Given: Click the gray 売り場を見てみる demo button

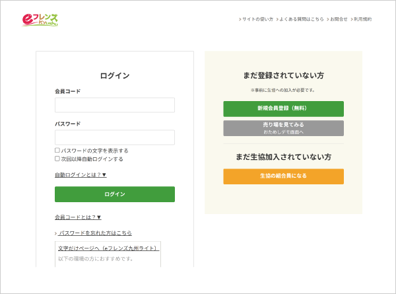Looking at the screenshot, I should tap(283, 128).
